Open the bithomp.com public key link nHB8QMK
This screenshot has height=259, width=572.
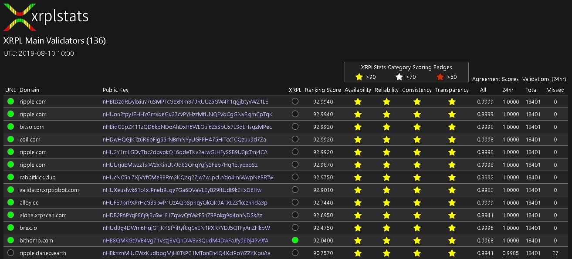tap(186, 241)
